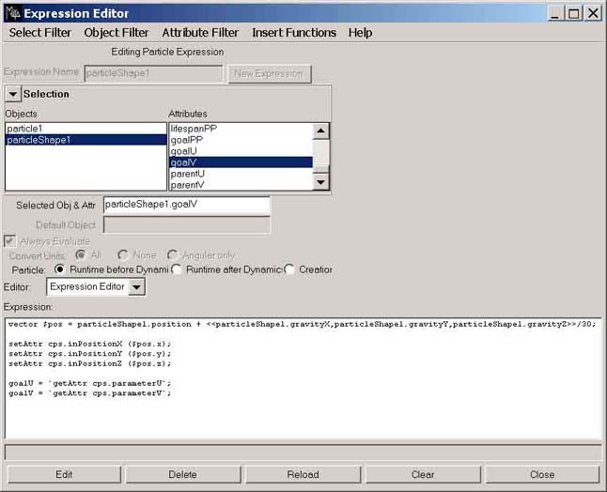Viewport: 607px width, 492px height.
Task: Select Runtime after Dynamics radio button
Action: coord(177,269)
